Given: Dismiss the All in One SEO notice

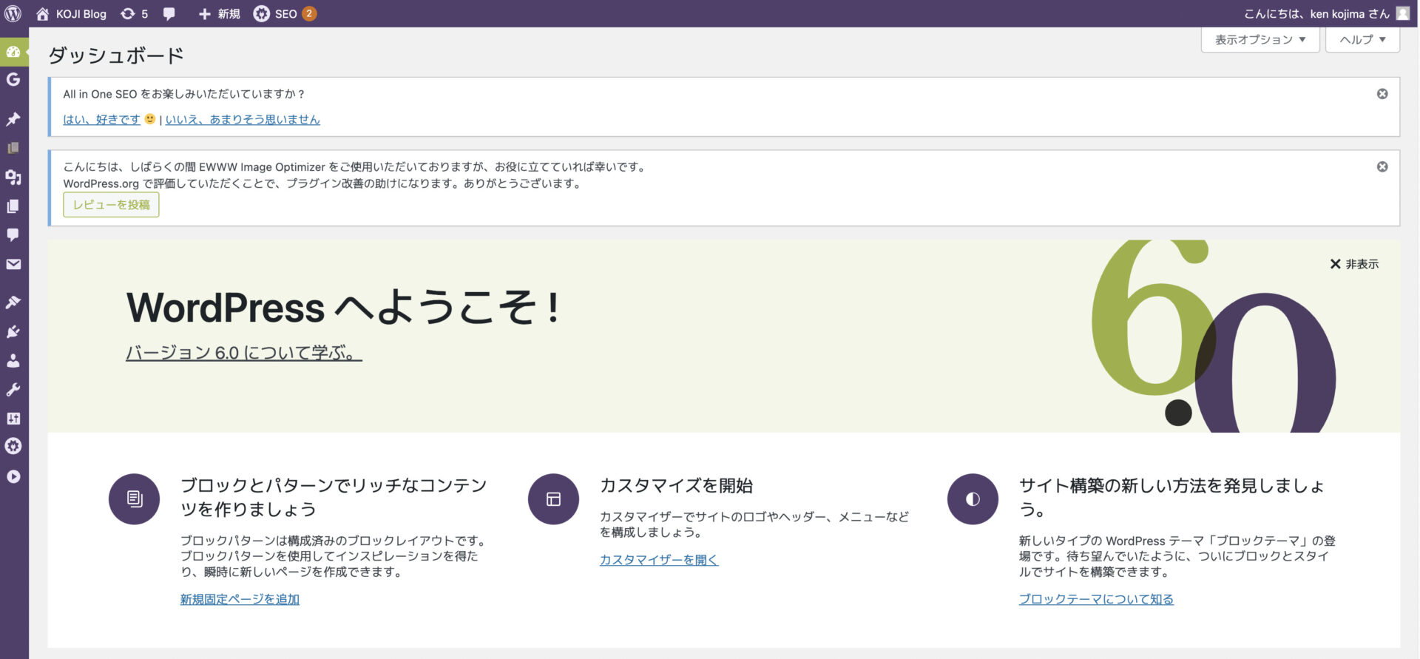Looking at the screenshot, I should tap(1382, 94).
